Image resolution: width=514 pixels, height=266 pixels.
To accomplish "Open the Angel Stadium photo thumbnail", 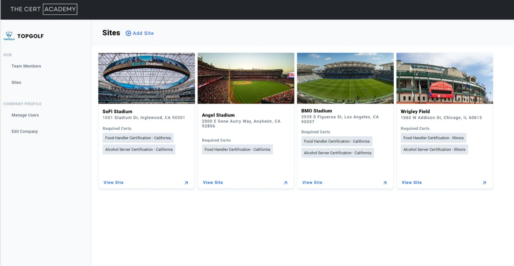I will pos(246,78).
